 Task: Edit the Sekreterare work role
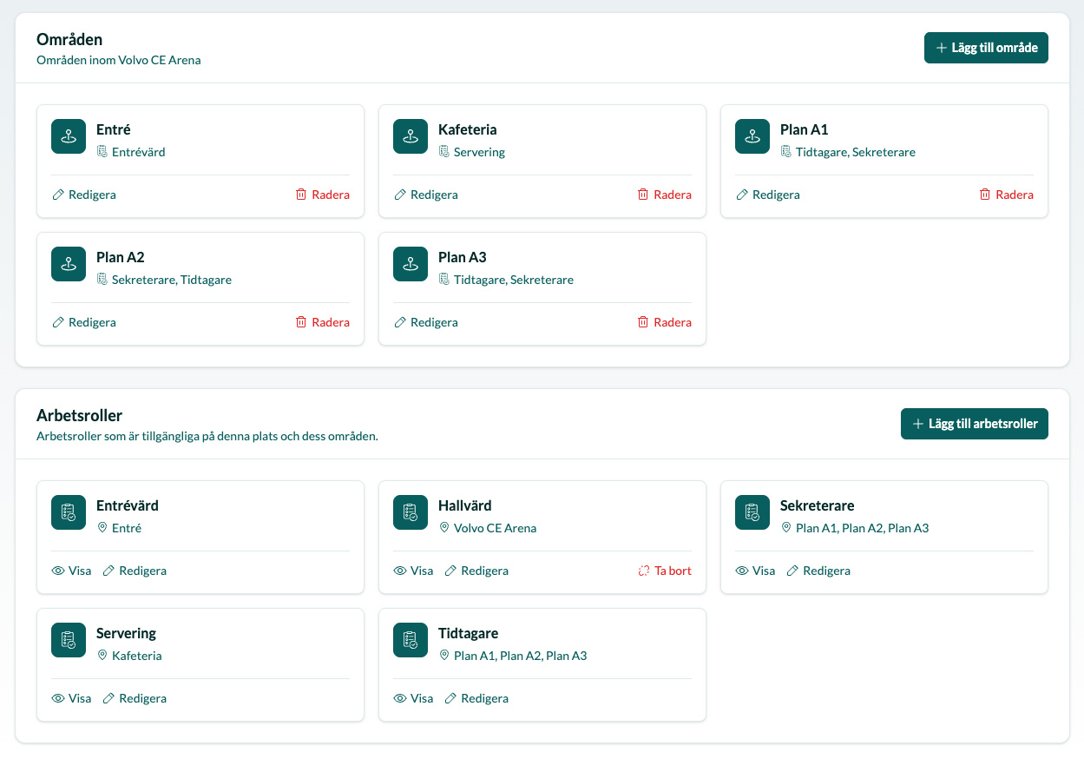[818, 571]
